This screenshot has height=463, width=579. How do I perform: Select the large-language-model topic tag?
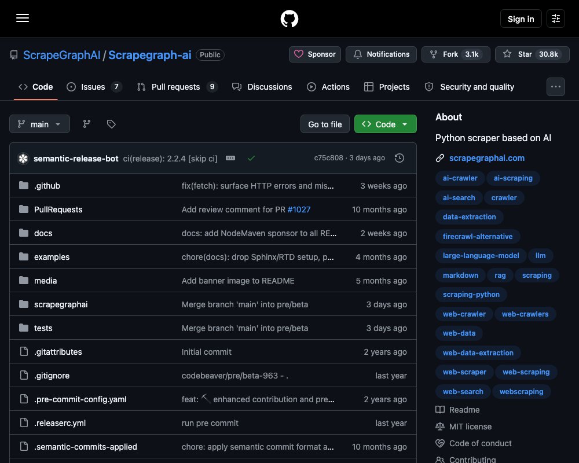pyautogui.click(x=481, y=255)
